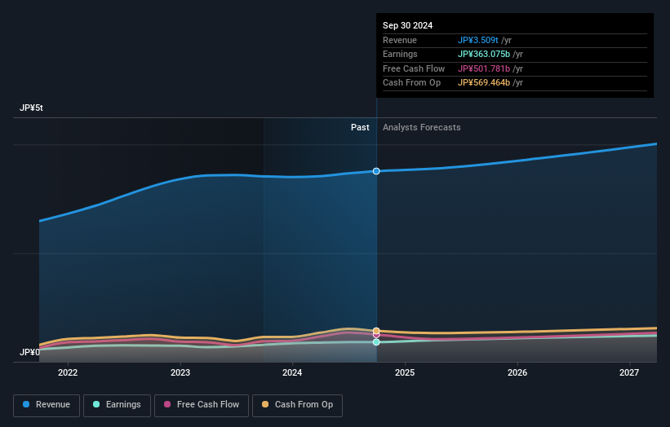Select the Revenue data point on the blue line
The height and width of the screenshot is (427, 670).
[x=376, y=171]
